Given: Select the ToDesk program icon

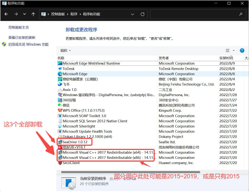Looking at the screenshot, I should coord(60,69).
